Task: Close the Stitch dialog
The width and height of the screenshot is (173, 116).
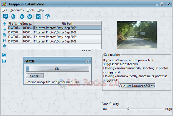Action: [x=87, y=61]
